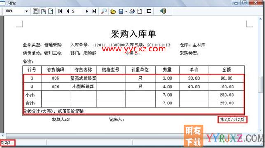The width and height of the screenshot is (265, 148).
Task: Click the exit door icon
Action: click(x=163, y=12)
